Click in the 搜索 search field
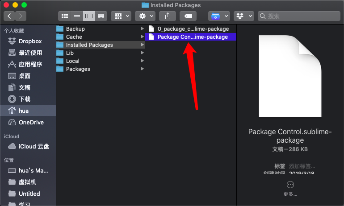 pyautogui.click(x=299, y=16)
